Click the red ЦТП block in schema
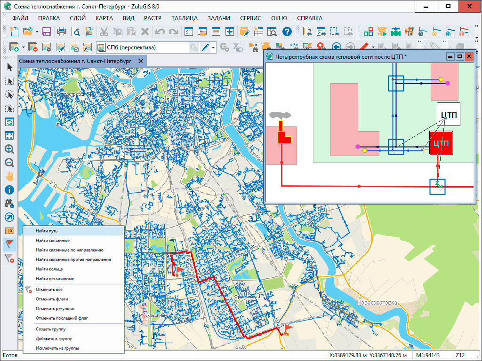The height and width of the screenshot is (361, 482). tap(441, 143)
